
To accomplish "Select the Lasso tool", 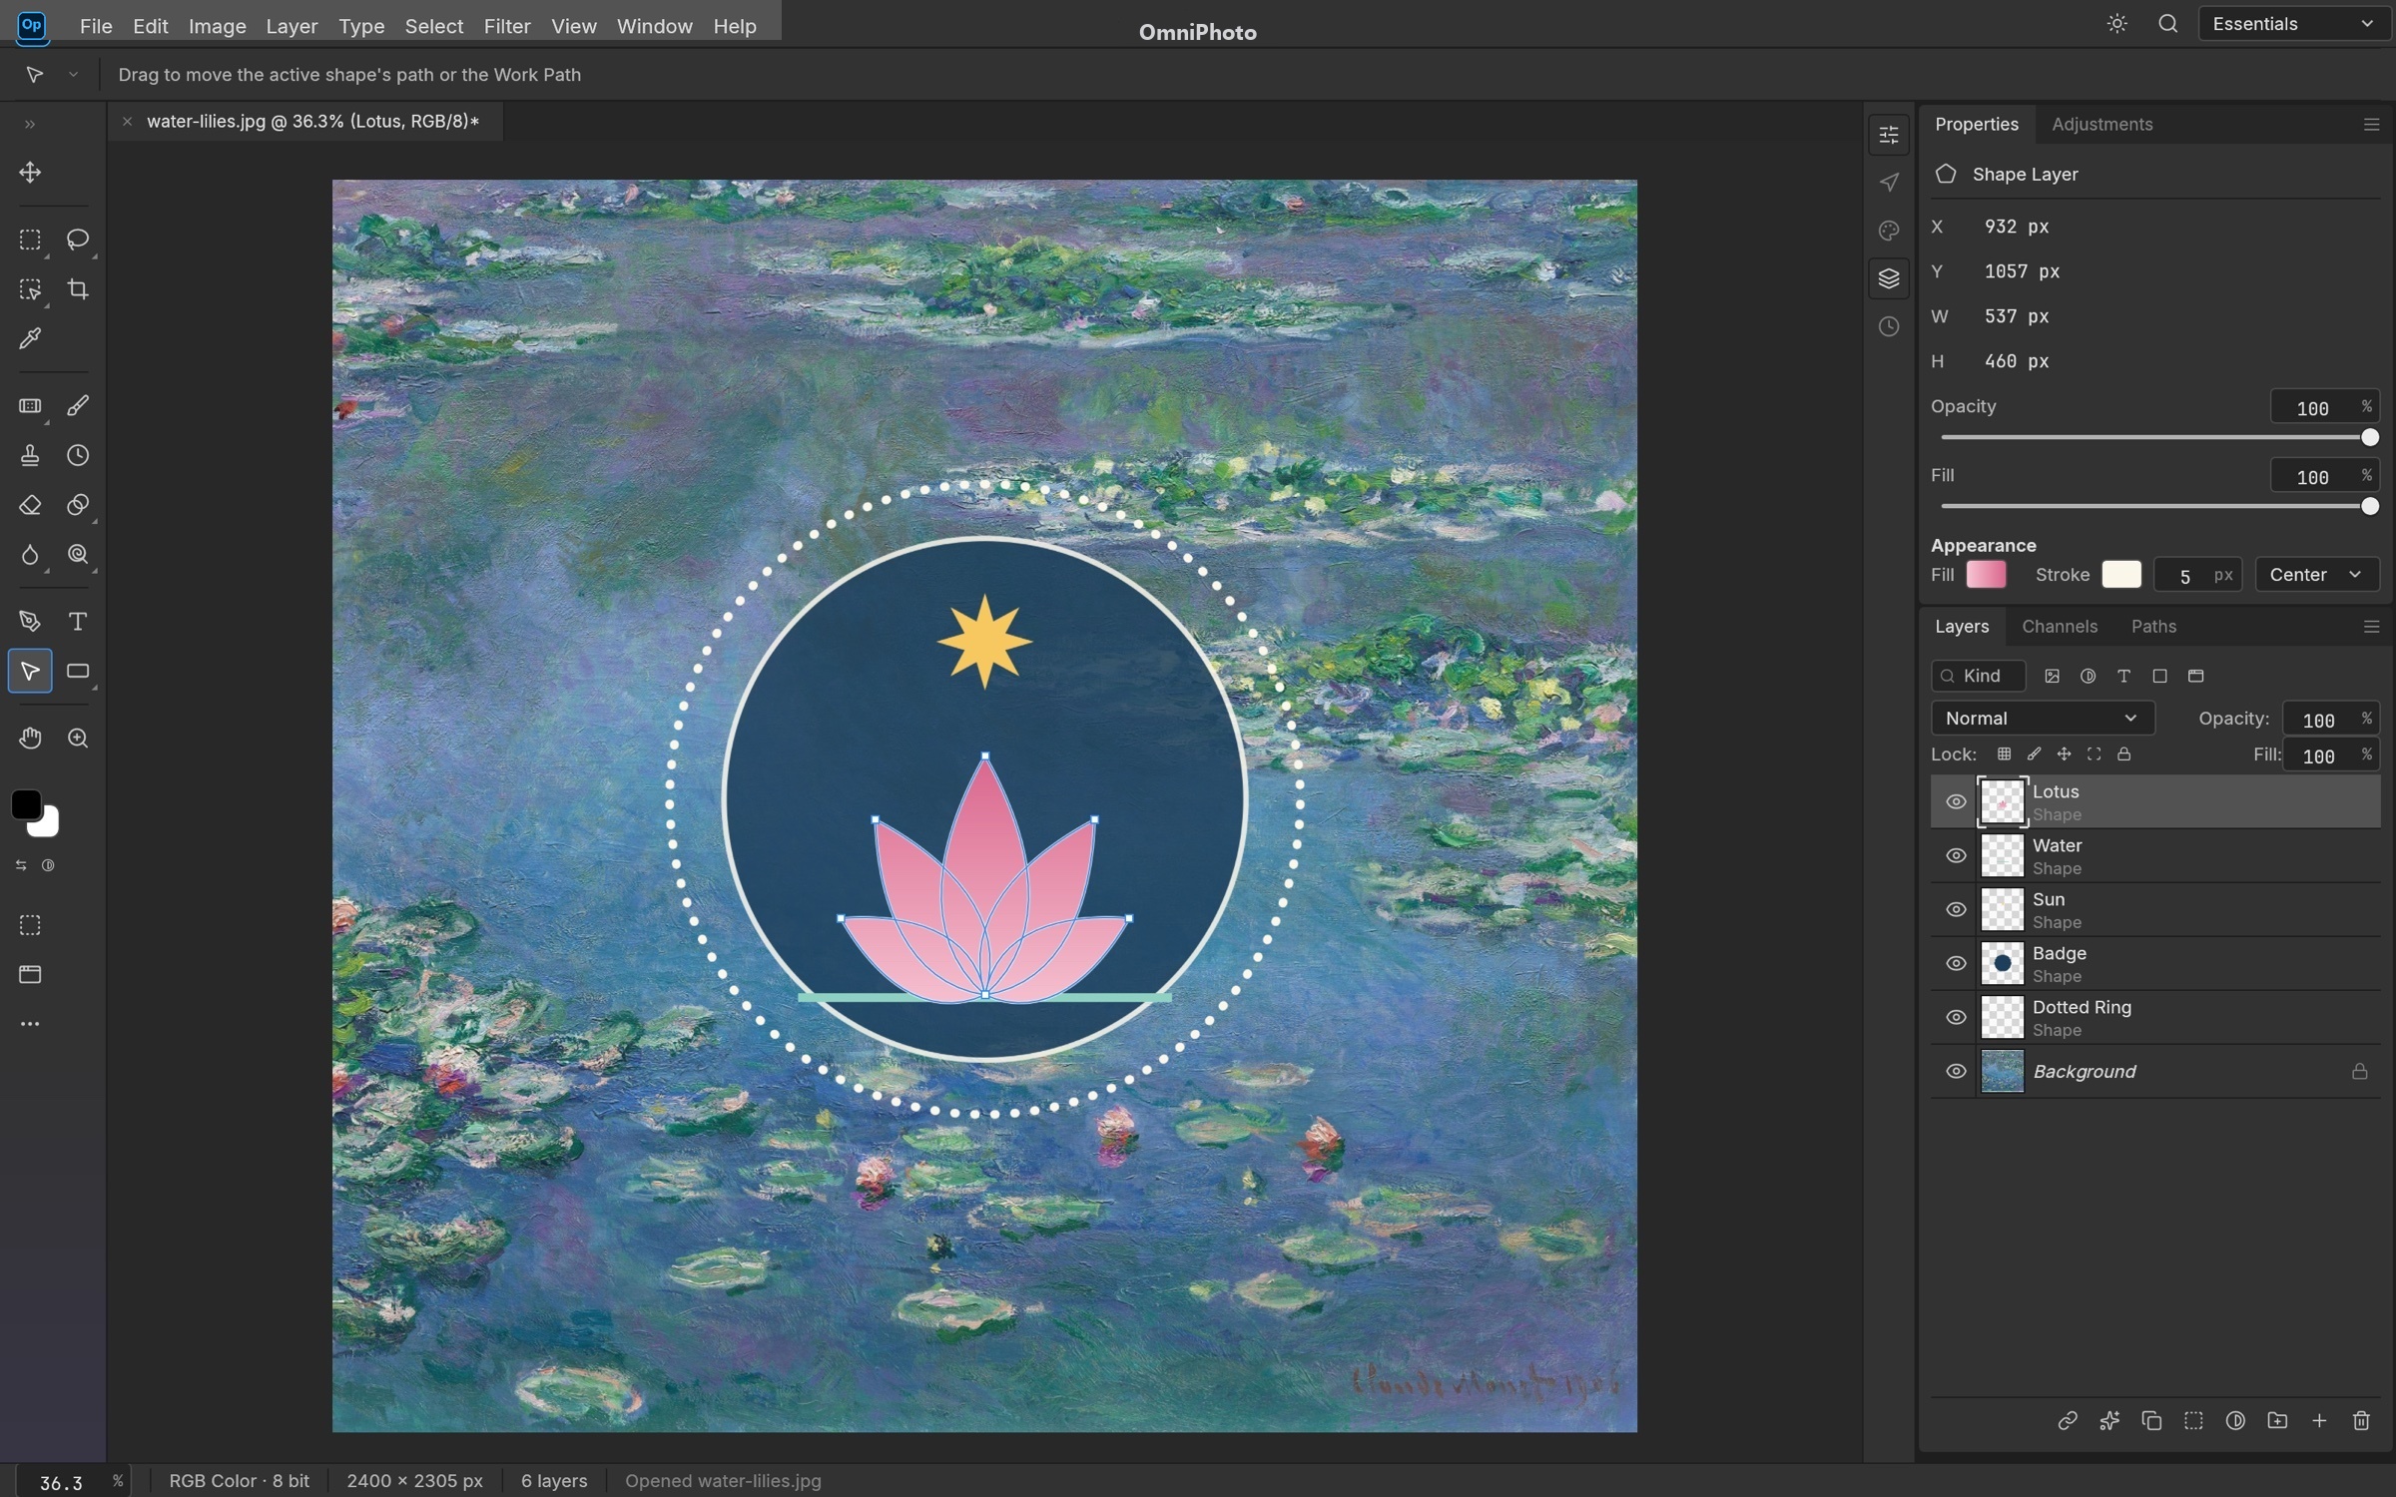I will [x=78, y=240].
